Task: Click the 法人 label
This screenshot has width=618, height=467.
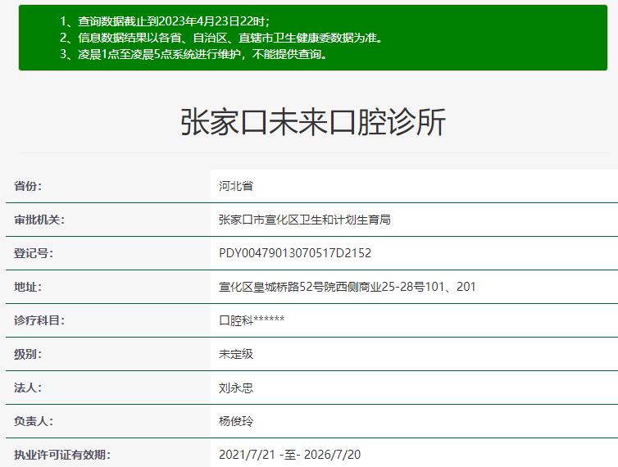Action: point(28,388)
